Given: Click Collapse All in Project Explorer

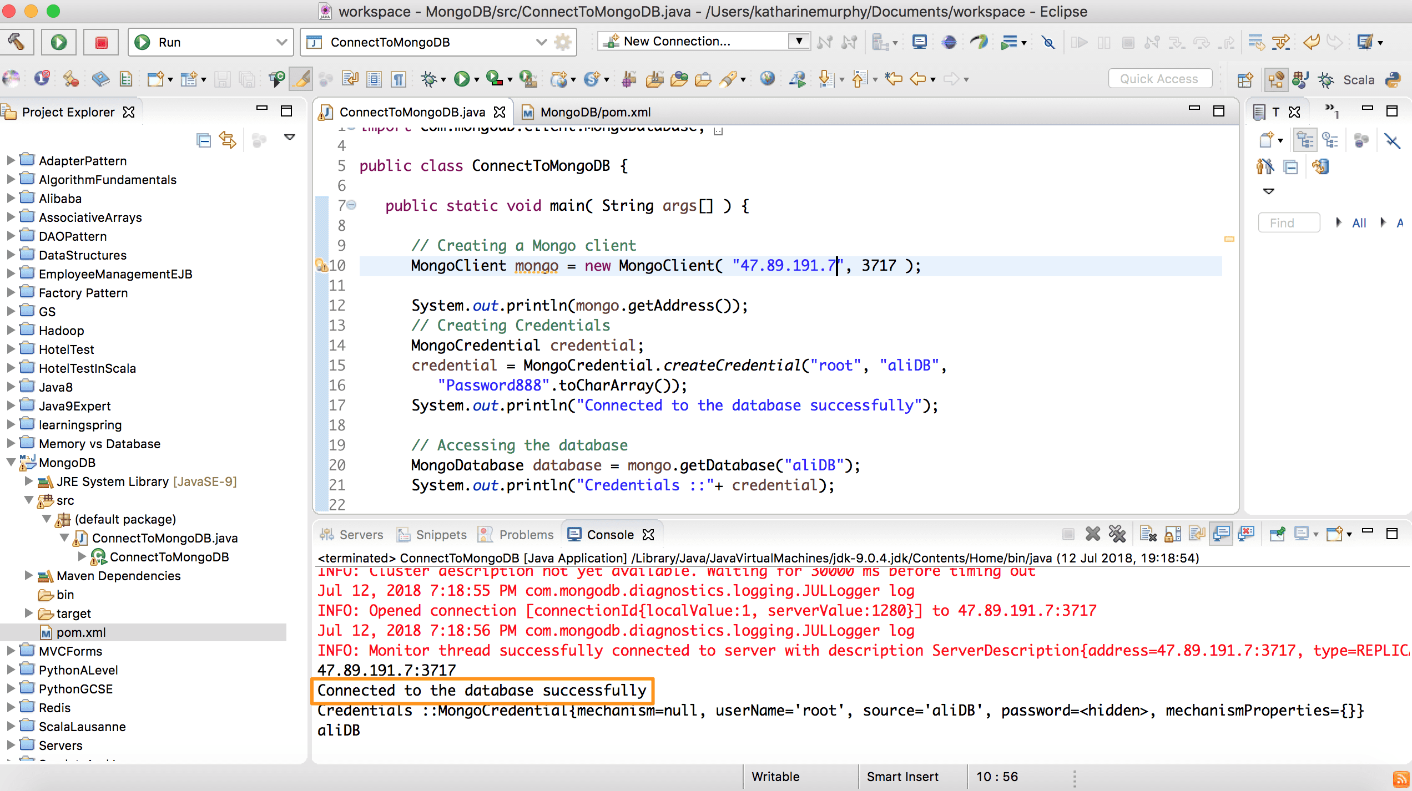Looking at the screenshot, I should coord(204,140).
